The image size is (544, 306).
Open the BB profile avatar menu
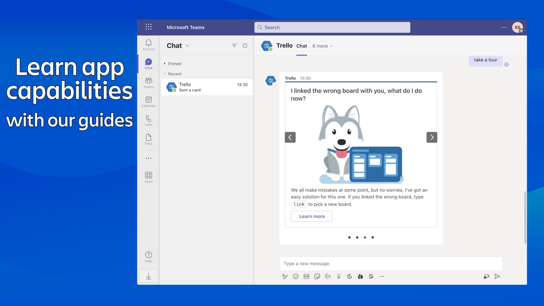point(517,27)
